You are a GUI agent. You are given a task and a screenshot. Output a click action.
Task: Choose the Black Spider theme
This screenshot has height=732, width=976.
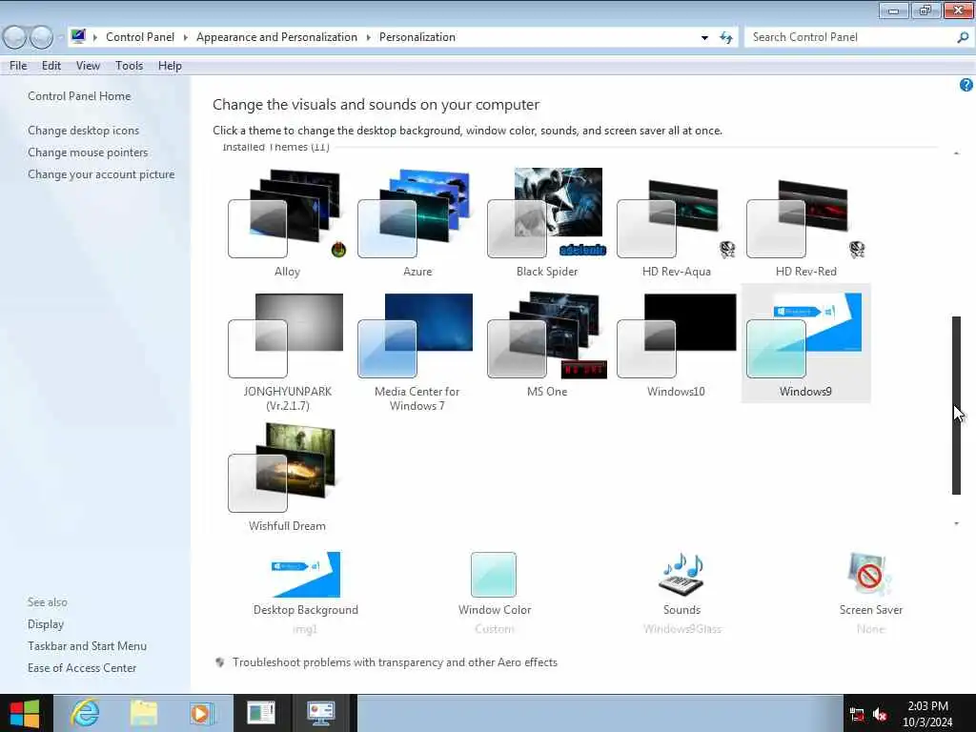(x=546, y=223)
